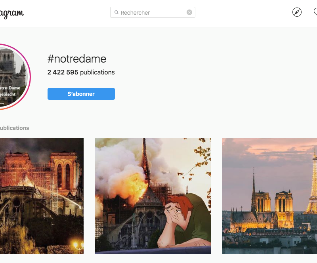
Task: Click the #notredame hashtag title
Action: coord(77,59)
